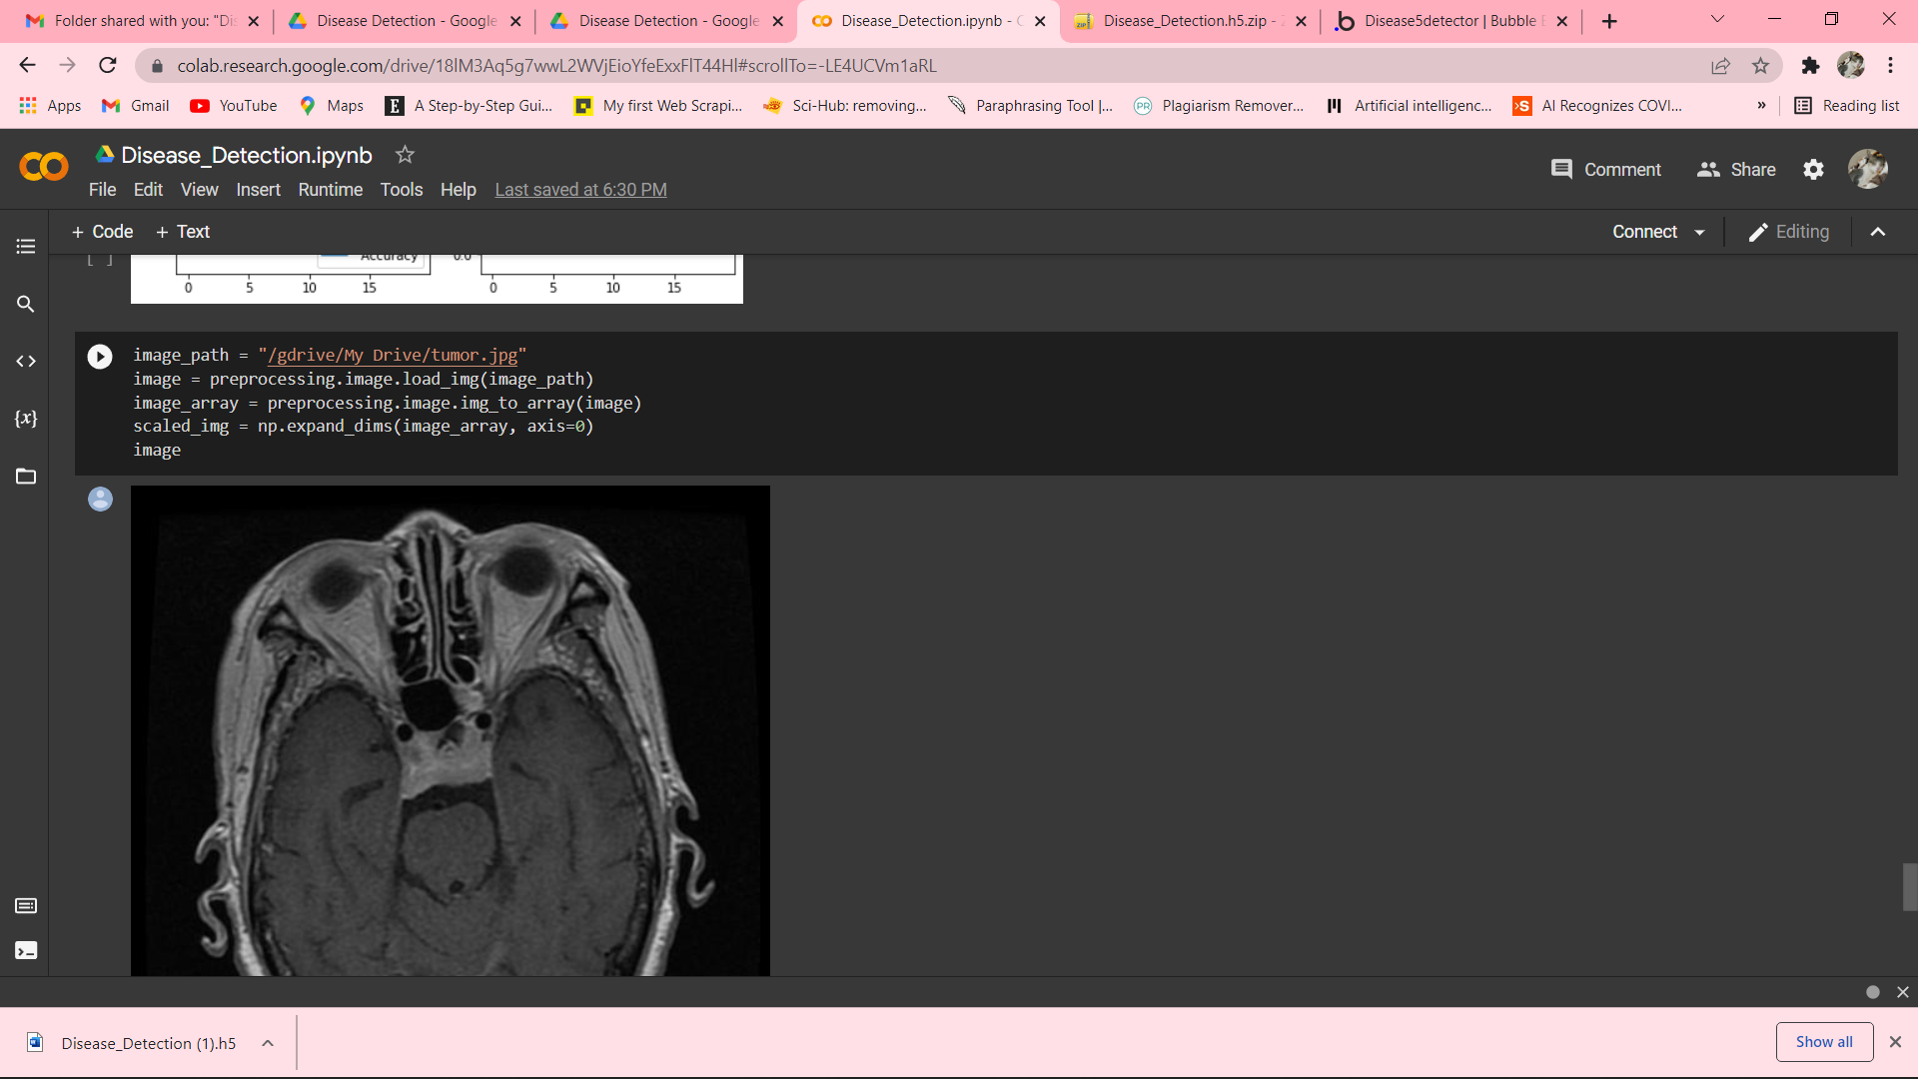Open the Runtime menu
This screenshot has height=1079, width=1918.
pos(330,190)
